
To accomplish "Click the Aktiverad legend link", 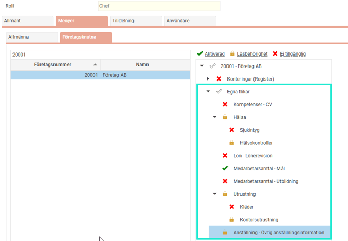I will [215, 54].
